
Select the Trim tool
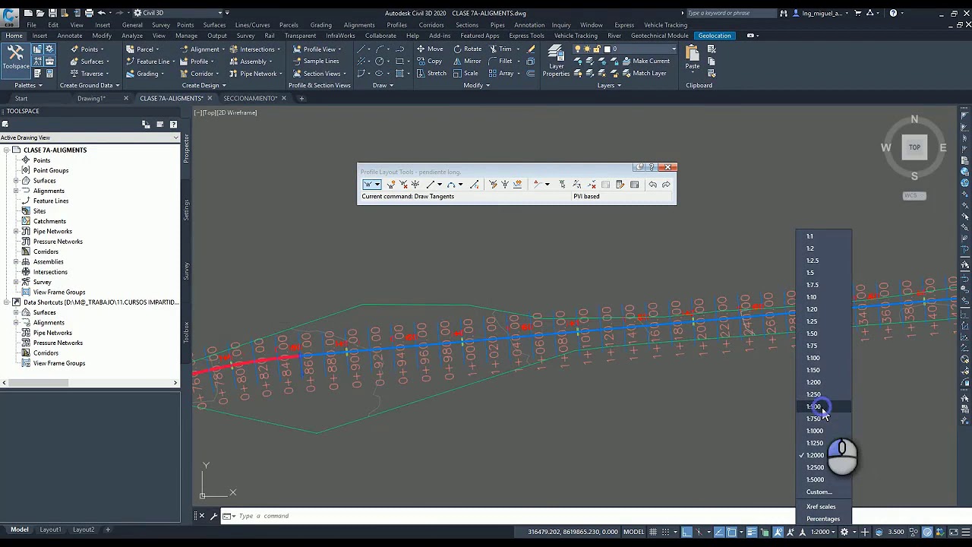pyautogui.click(x=500, y=49)
